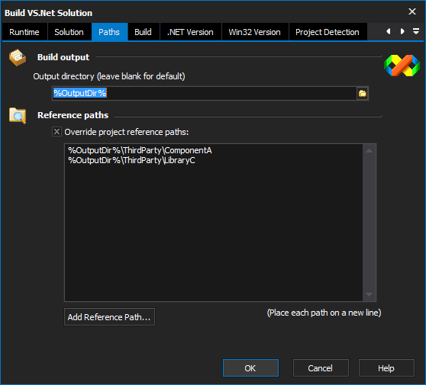
Task: Go to the Project Detection tab
Action: pos(328,32)
